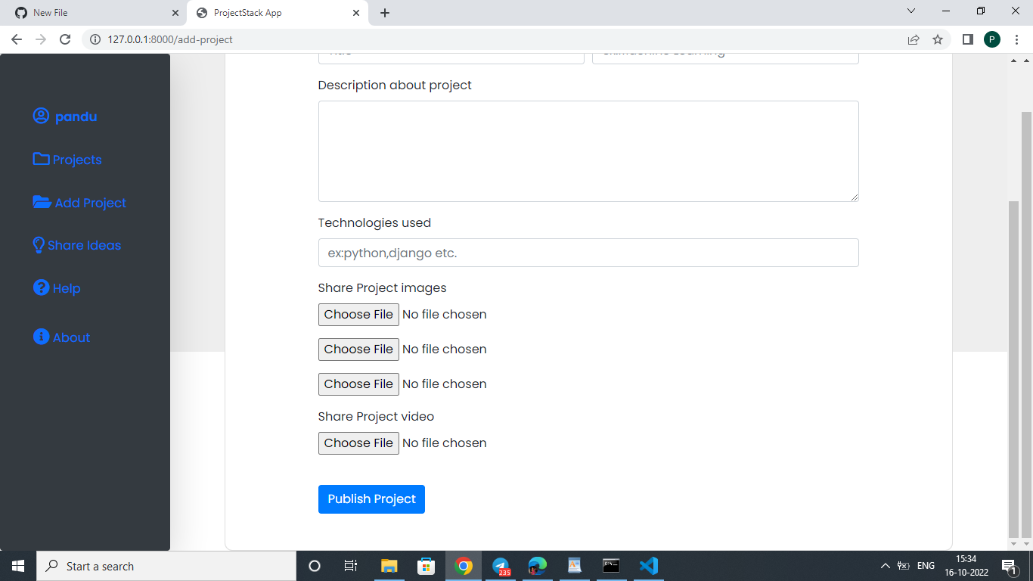Open the About info icon
Viewport: 1033px width, 581px height.
41,337
